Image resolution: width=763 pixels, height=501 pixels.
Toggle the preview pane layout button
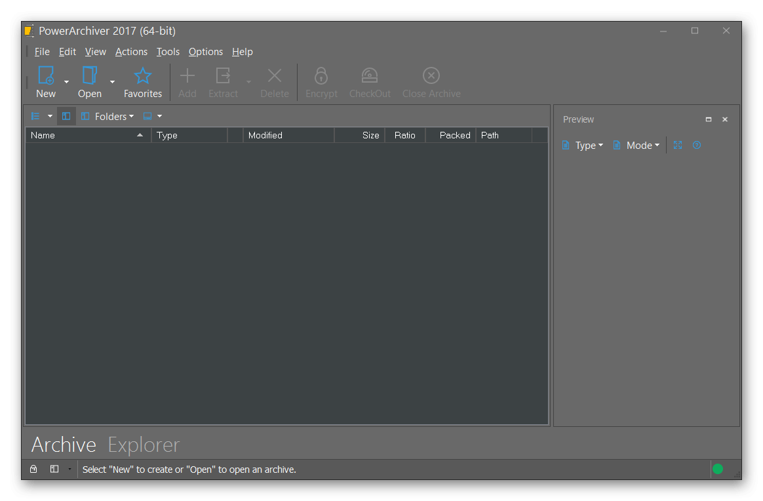point(66,116)
